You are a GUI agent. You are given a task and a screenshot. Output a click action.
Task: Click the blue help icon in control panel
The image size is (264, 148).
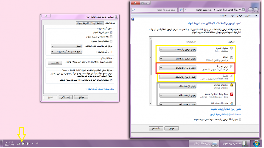pyautogui.click(x=133, y=19)
